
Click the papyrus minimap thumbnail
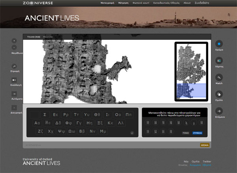(x=191, y=71)
